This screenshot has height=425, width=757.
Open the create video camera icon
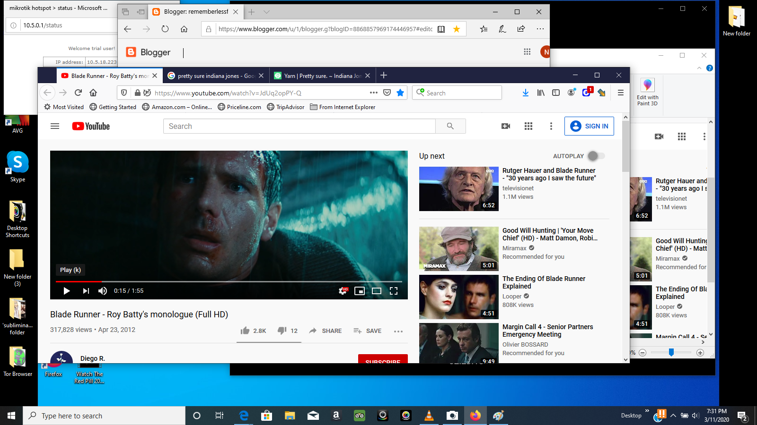[506, 126]
